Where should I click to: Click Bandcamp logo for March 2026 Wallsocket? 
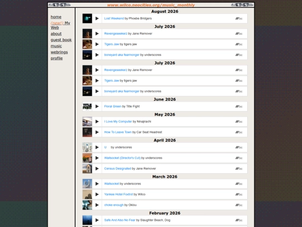point(239,184)
